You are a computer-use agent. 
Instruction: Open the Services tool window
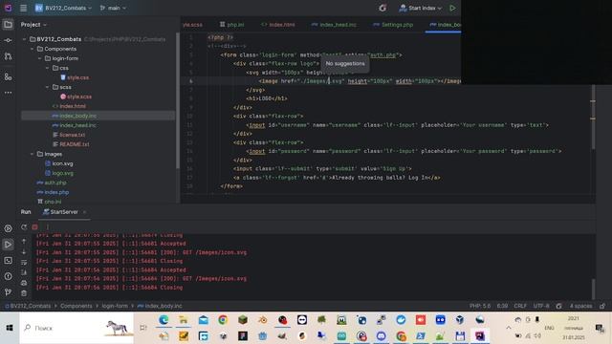point(8,228)
